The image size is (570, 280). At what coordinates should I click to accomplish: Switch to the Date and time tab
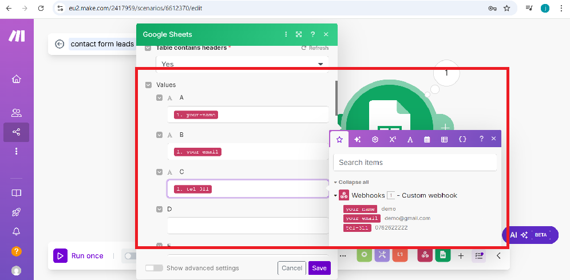coord(427,139)
